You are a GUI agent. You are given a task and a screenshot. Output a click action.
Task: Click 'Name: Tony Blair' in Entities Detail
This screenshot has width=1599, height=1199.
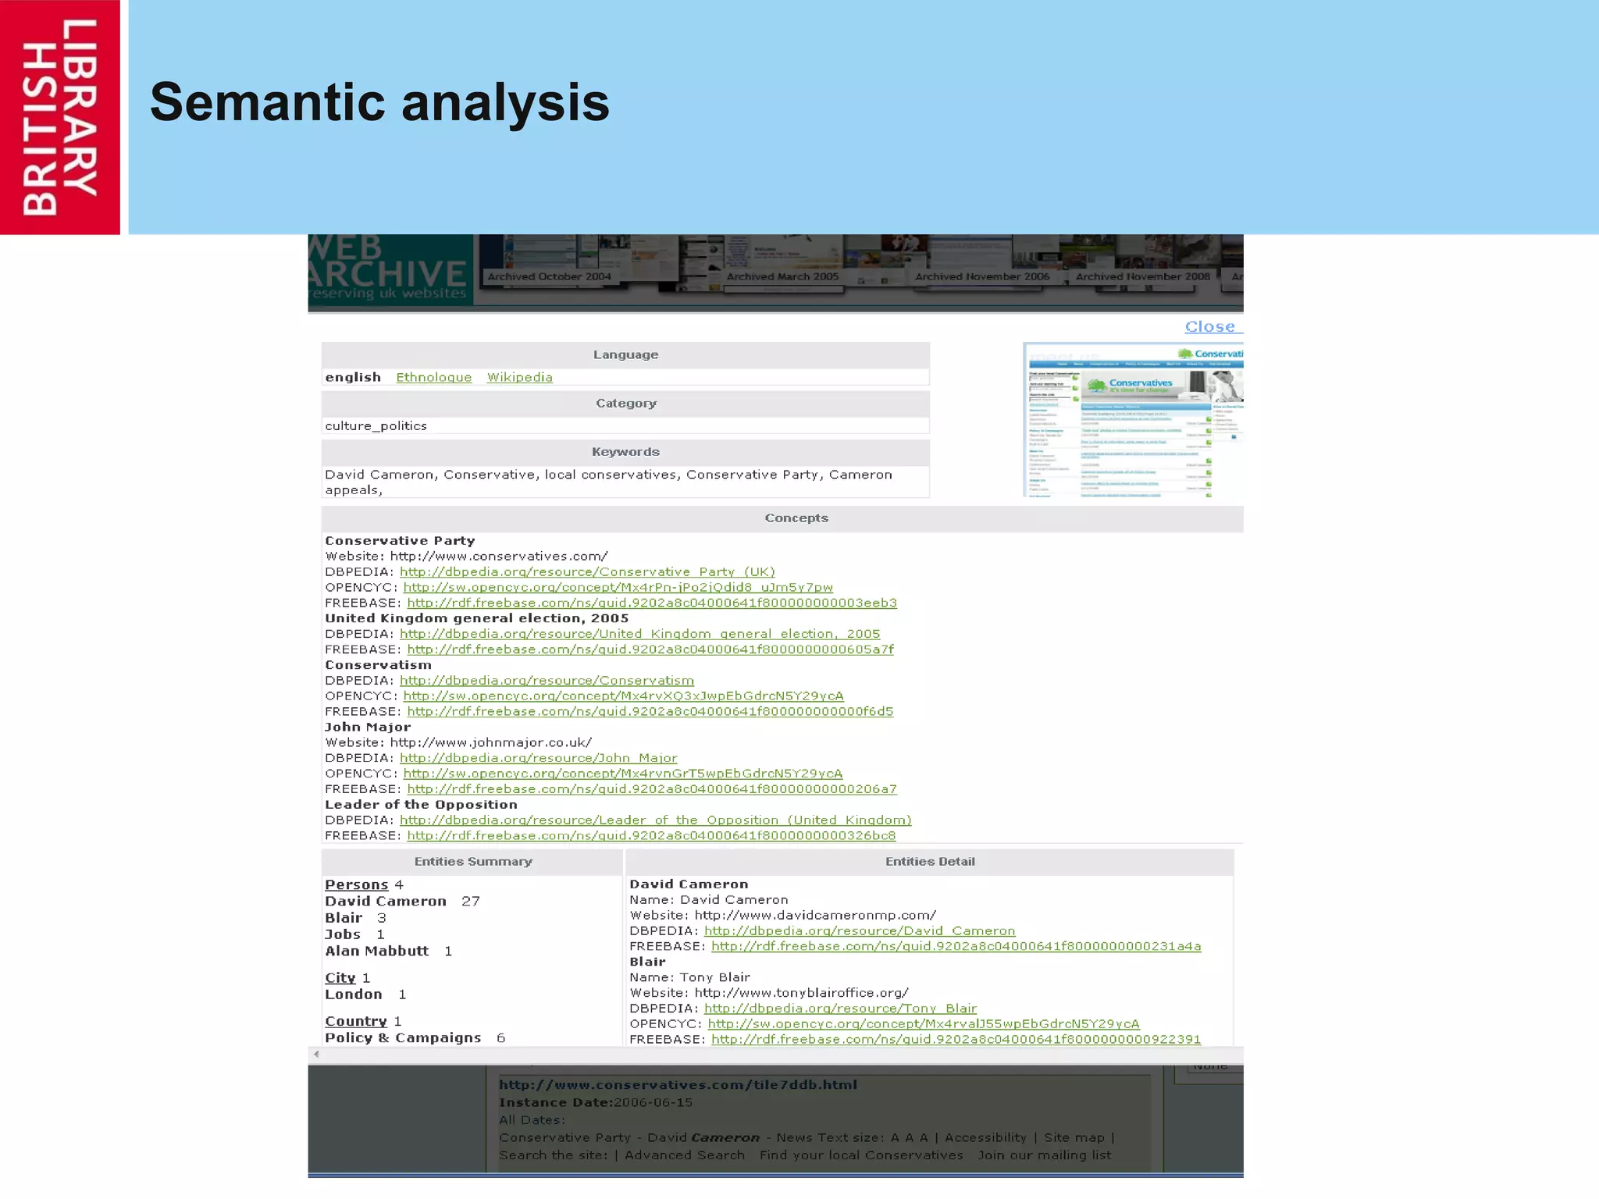tap(689, 977)
